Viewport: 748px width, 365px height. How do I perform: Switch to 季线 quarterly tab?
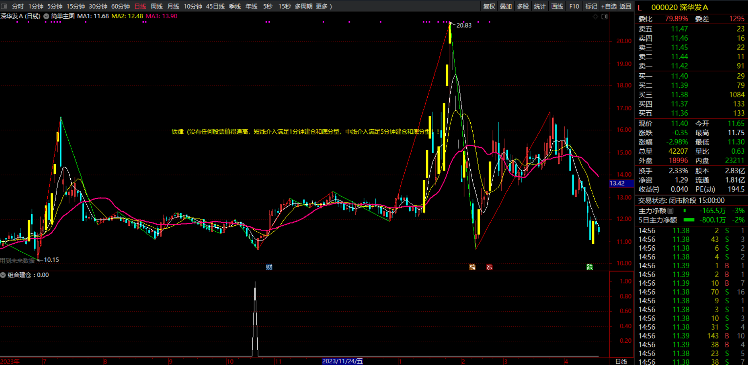click(235, 6)
